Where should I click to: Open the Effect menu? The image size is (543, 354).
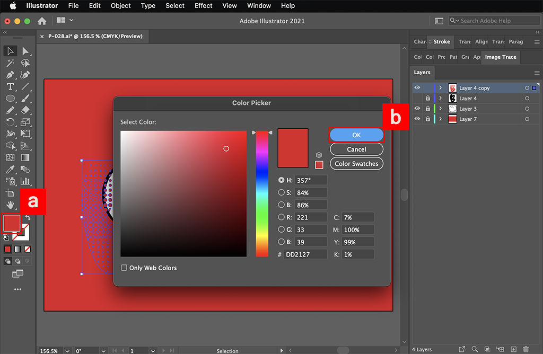pos(203,5)
